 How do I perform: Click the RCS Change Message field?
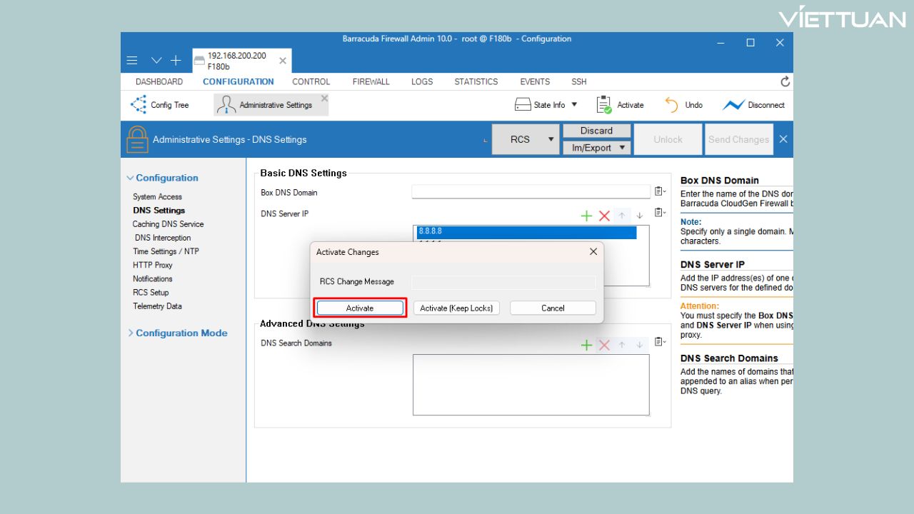503,282
